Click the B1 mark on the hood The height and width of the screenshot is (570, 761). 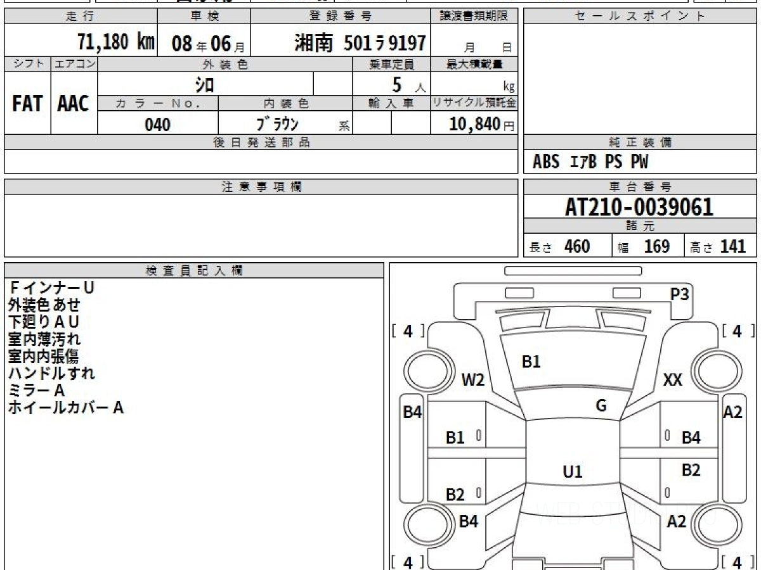click(531, 362)
